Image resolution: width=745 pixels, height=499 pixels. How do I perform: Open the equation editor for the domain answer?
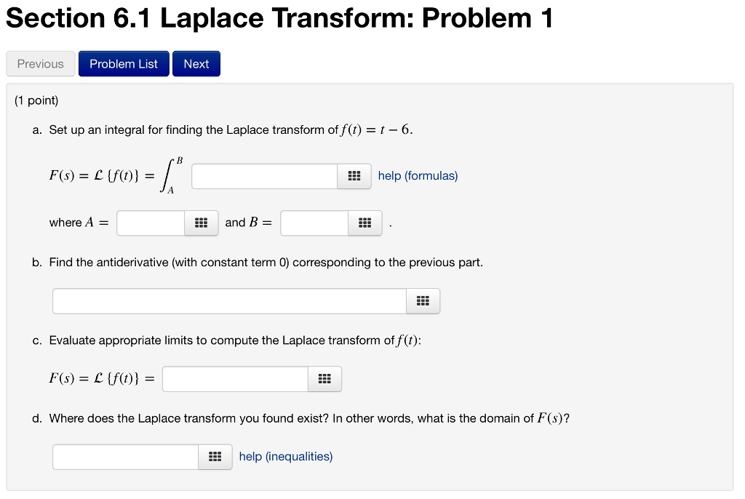pyautogui.click(x=215, y=456)
